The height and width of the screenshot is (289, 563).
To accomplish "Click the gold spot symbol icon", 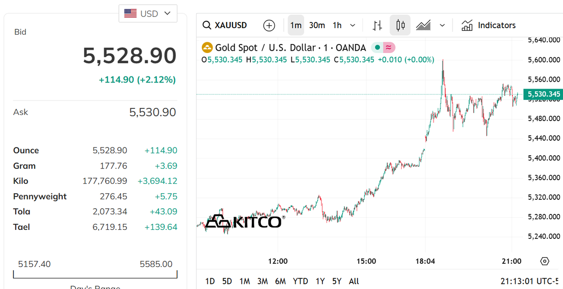I will [x=207, y=47].
